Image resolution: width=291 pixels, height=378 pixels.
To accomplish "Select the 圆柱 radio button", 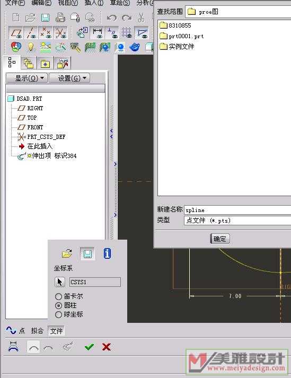I will 59,305.
